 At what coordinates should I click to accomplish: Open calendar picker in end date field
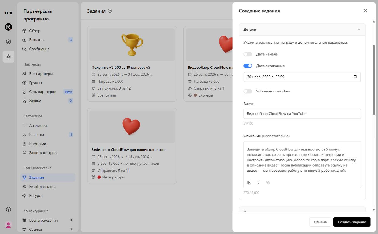coord(355,77)
